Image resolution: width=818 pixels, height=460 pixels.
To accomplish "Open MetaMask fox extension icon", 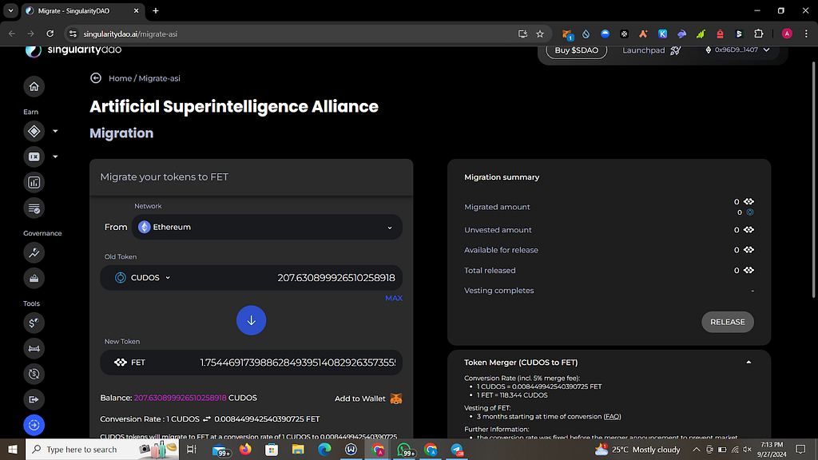I will click(x=567, y=34).
